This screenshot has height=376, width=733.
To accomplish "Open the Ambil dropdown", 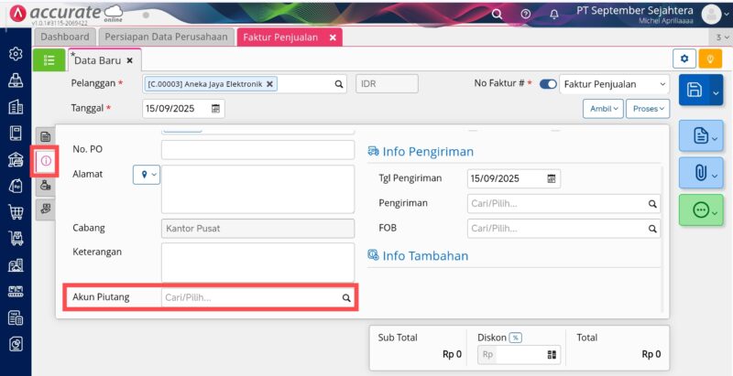I will 603,108.
